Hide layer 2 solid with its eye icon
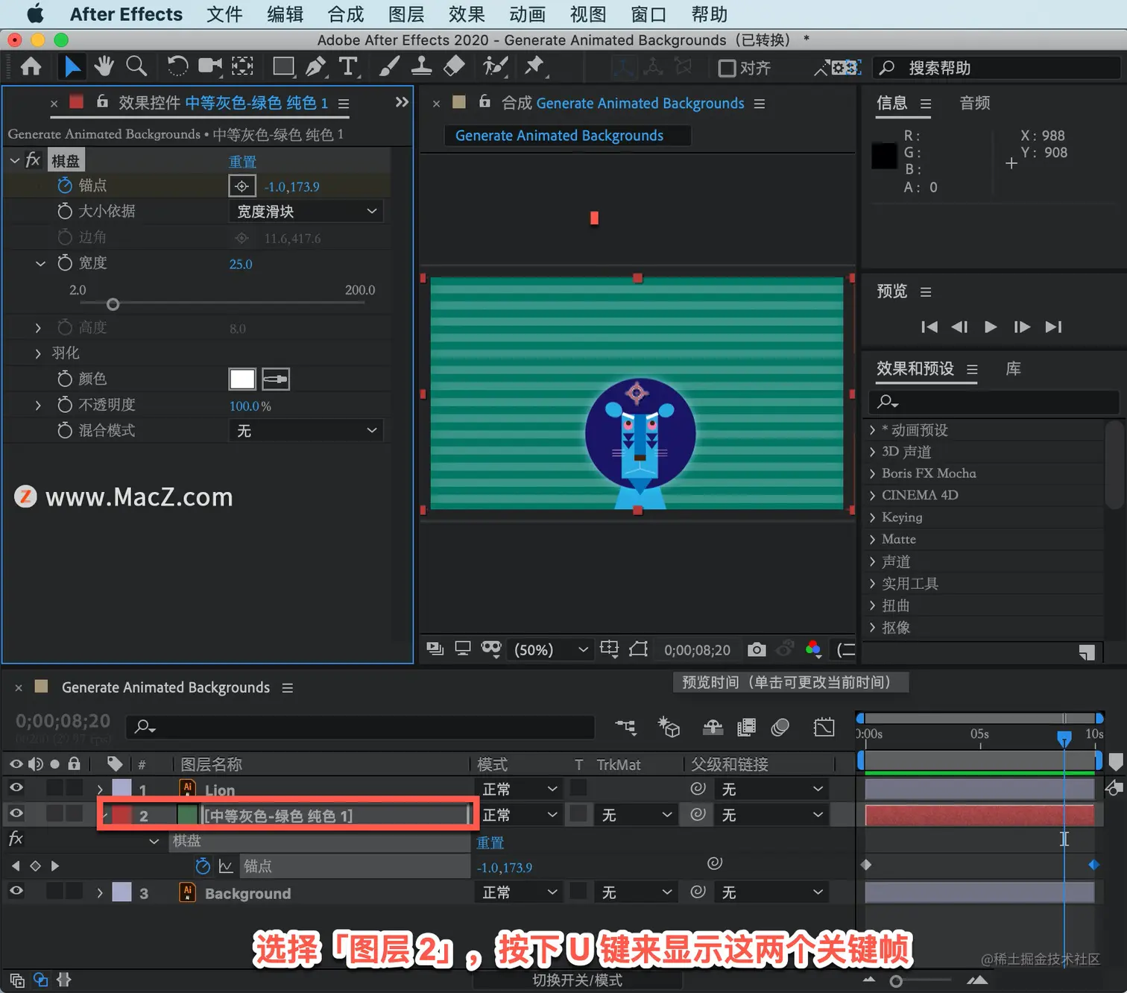 coord(16,813)
